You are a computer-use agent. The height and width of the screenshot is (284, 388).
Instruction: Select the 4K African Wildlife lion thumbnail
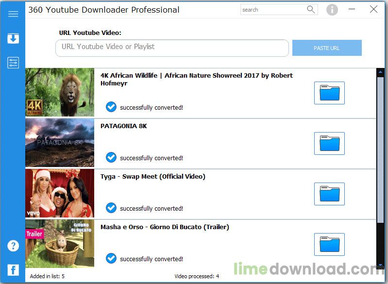pyautogui.click(x=60, y=93)
